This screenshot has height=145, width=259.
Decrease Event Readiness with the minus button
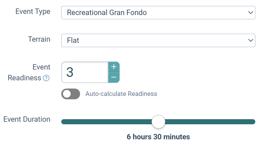click(x=114, y=77)
